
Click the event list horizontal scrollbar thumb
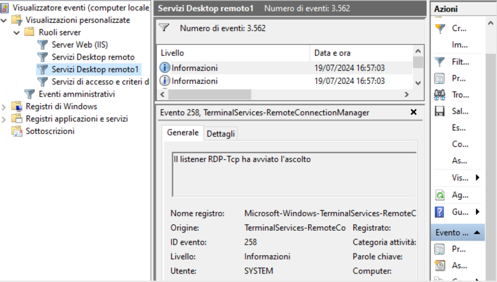(210, 95)
